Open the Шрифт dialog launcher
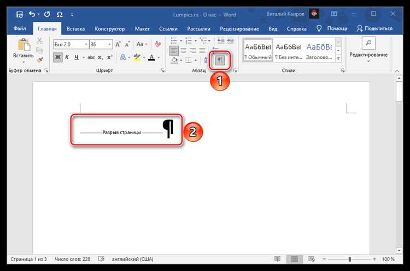This screenshot has height=271, width=410. point(163,70)
